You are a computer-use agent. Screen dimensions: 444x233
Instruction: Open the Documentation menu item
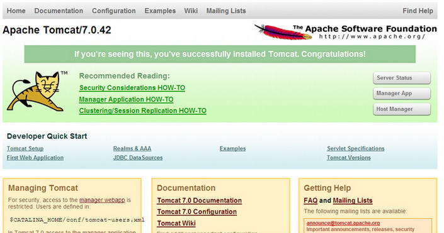[59, 11]
